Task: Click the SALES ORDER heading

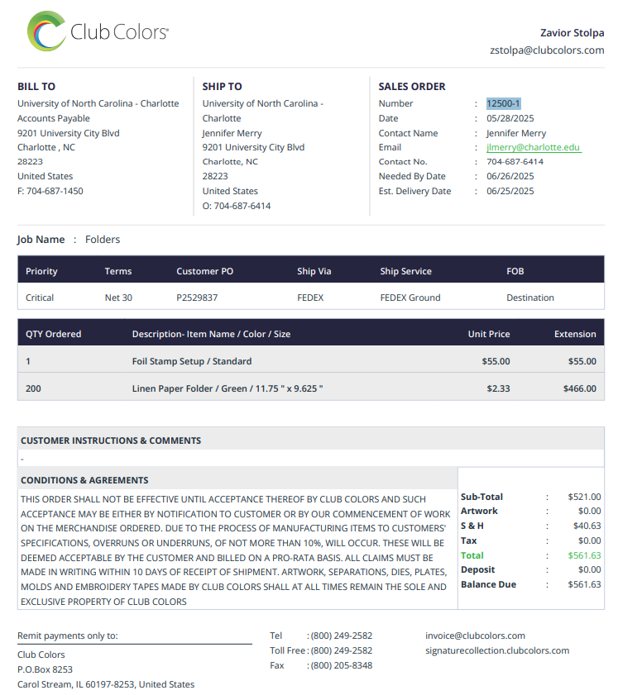Action: coord(412,87)
